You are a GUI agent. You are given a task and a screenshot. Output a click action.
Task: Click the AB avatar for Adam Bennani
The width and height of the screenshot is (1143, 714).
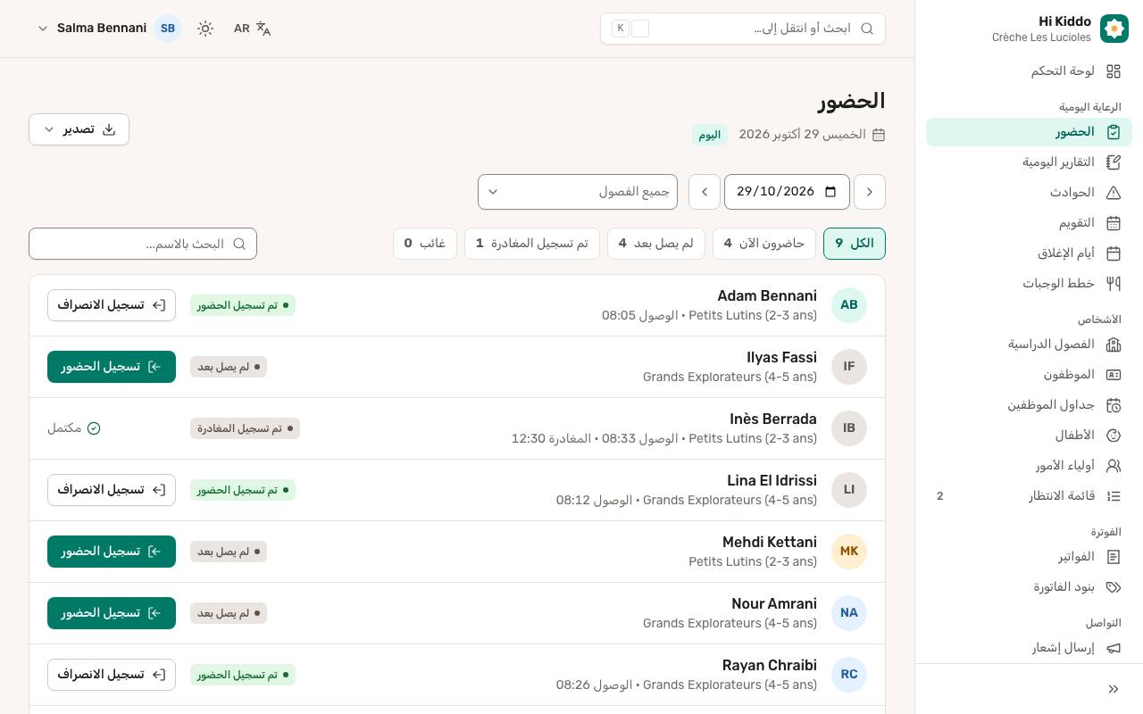(849, 305)
